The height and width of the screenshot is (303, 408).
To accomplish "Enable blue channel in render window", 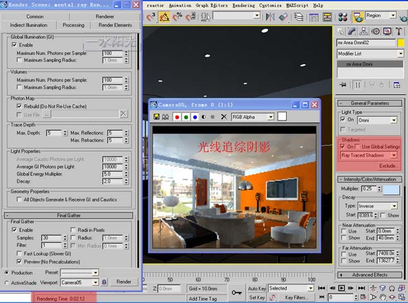I will (x=195, y=117).
